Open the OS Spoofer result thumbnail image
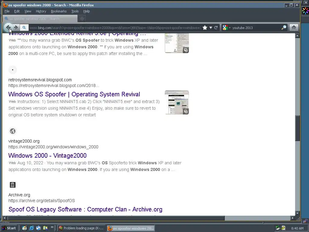 tap(177, 102)
